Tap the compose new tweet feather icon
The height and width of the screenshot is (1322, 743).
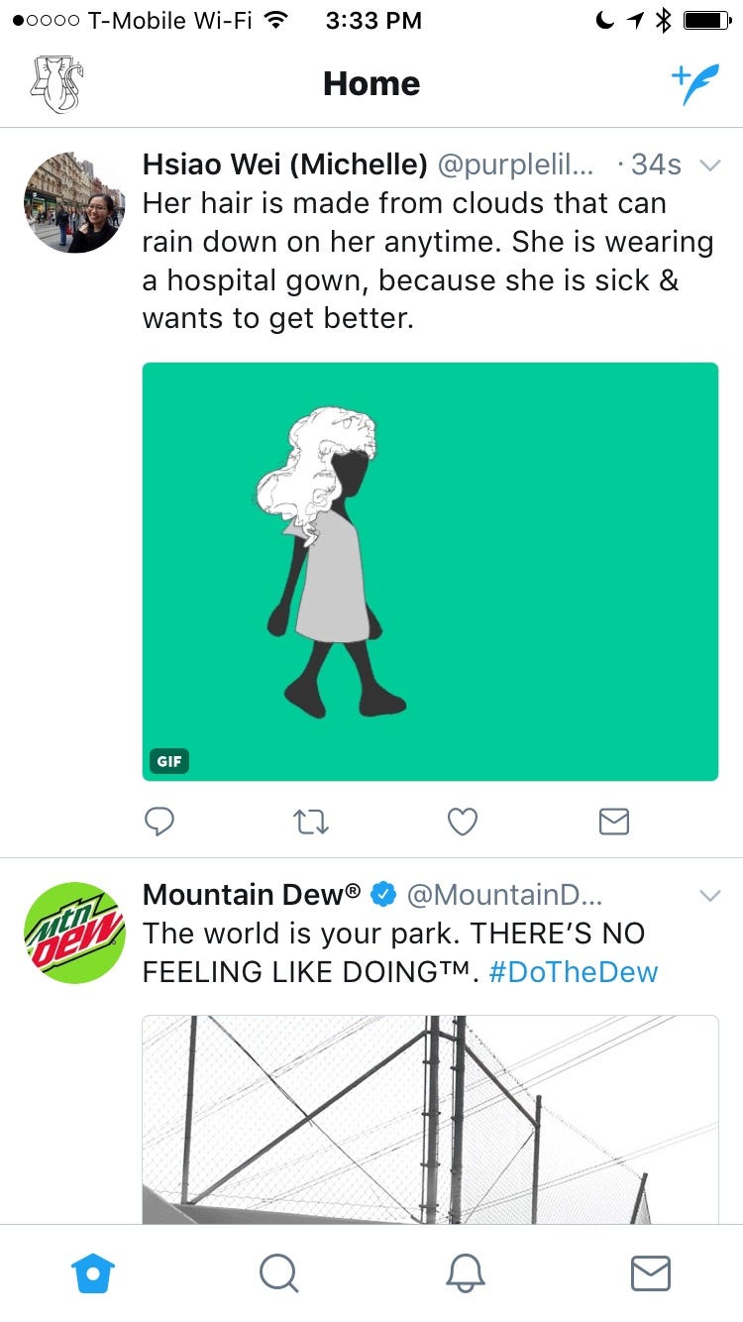click(x=693, y=84)
